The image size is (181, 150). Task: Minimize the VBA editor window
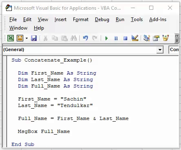pyautogui.click(x=133, y=8)
